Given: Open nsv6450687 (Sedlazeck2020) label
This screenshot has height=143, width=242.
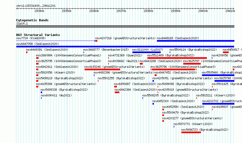Looking at the screenshot, I should click(135, 84).
